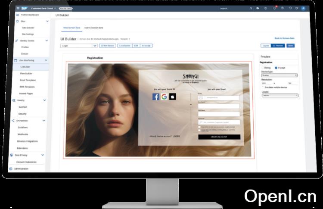Switch to Native Screen-Sets tab
Viewport: 323px width, 209px height.
94,28
